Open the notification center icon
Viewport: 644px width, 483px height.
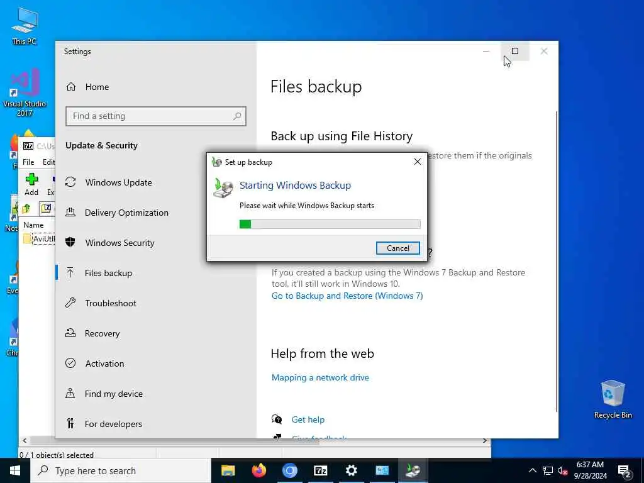(625, 471)
